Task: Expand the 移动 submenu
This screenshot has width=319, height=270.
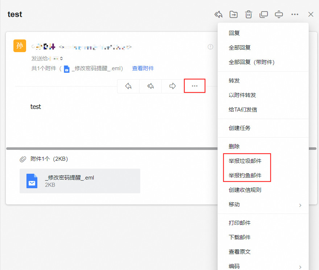Action: point(263,204)
